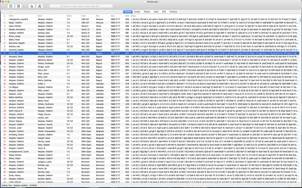Image resolution: width=302 pixels, height=188 pixels.
Task: Switch to the Events tab
Action: pos(137,12)
